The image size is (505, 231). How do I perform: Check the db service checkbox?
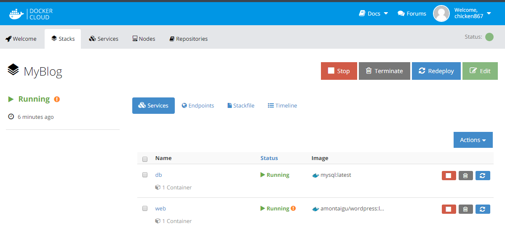tap(145, 175)
